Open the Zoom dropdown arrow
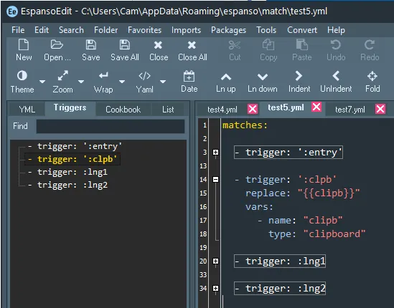This screenshot has height=308, width=394. [x=81, y=82]
